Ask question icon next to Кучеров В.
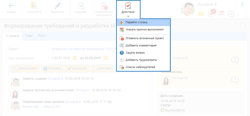Viewport: 250px width, 116px height. coord(235,60)
